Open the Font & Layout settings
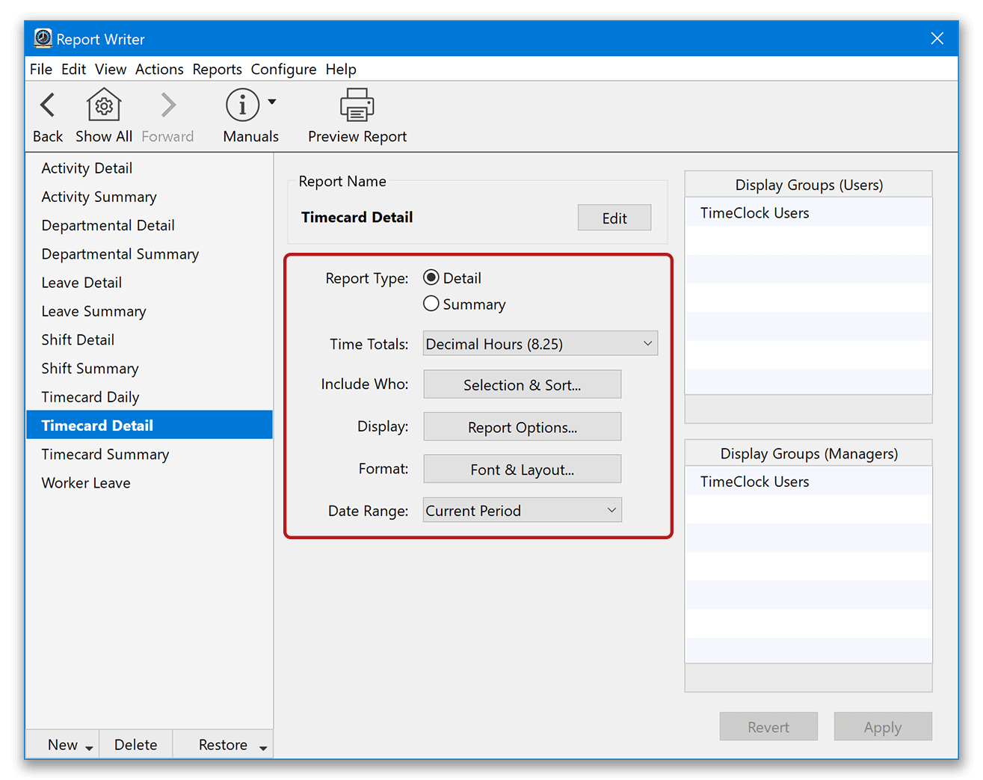Viewport: 983px width, 780px height. pos(522,469)
